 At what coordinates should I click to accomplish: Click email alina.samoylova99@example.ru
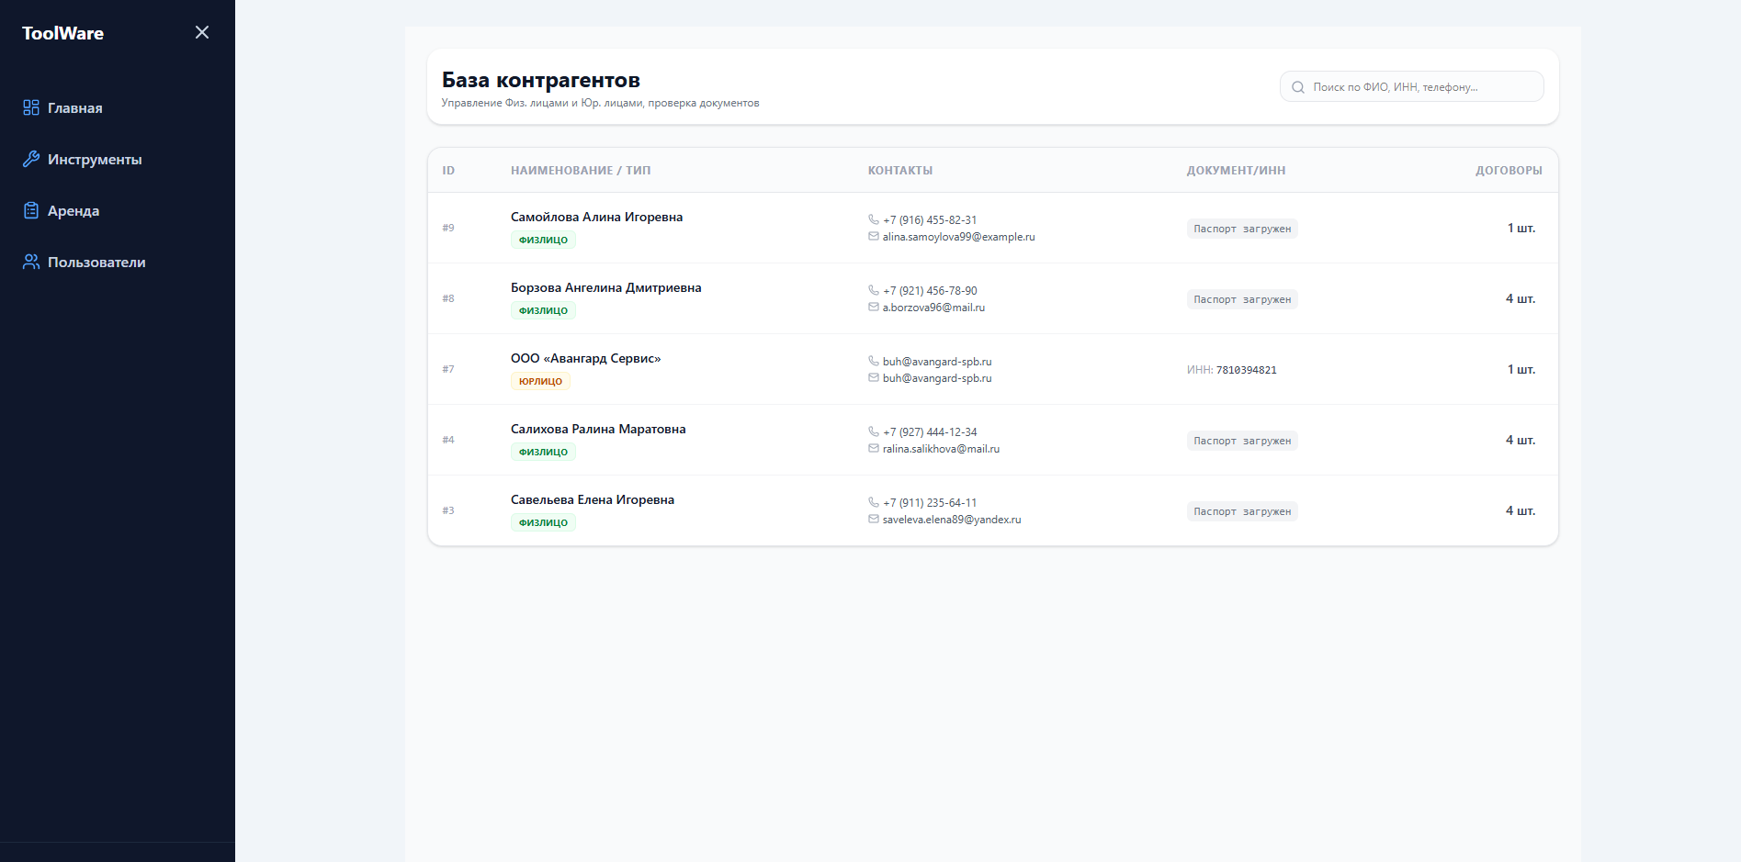tap(958, 237)
